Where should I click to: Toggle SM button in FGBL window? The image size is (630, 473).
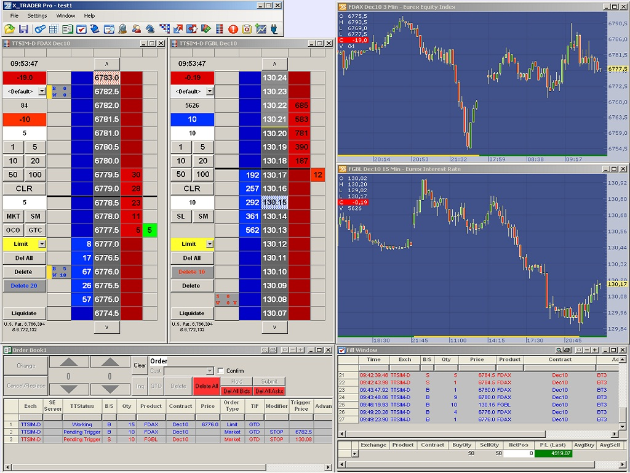[203, 216]
